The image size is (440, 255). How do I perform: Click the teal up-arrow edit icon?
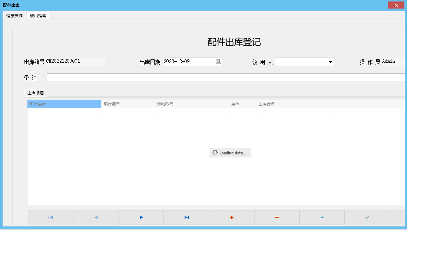322,217
